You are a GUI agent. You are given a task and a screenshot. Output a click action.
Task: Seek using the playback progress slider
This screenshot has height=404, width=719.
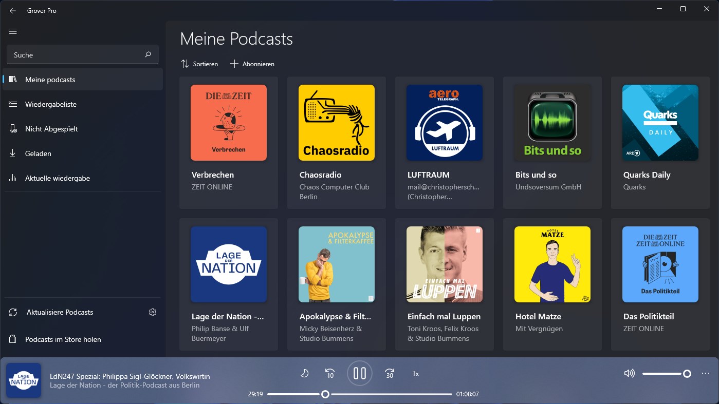coord(360,394)
